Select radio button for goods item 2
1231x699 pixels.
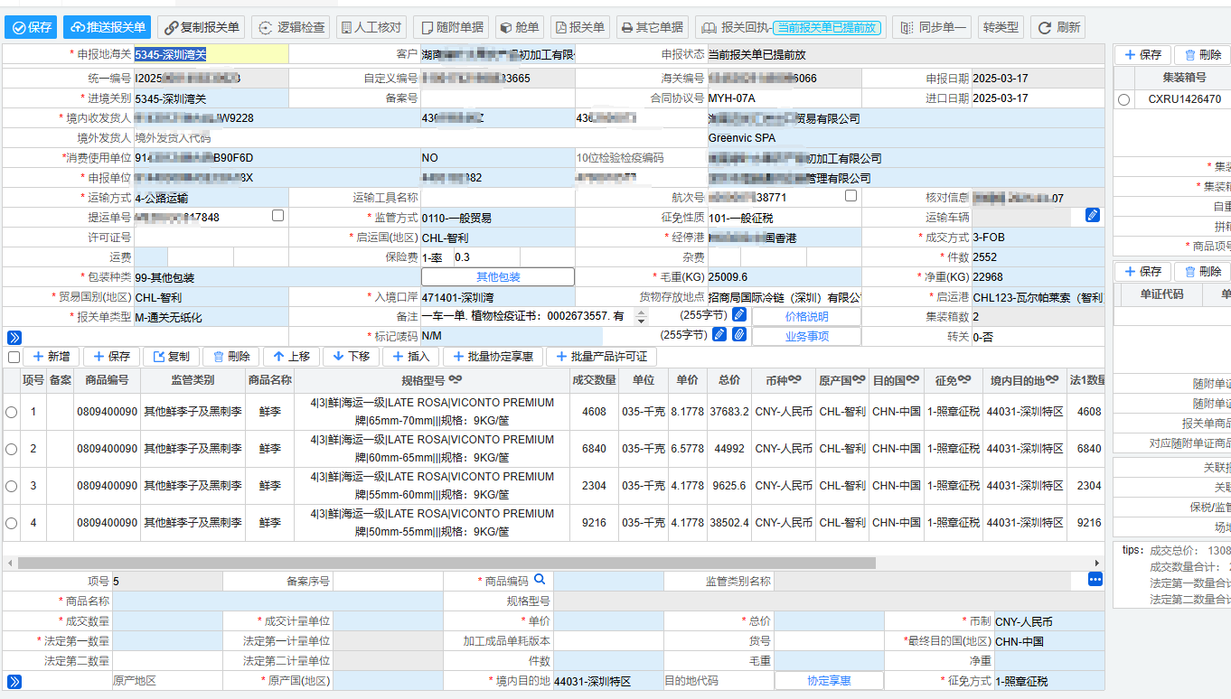[12, 449]
